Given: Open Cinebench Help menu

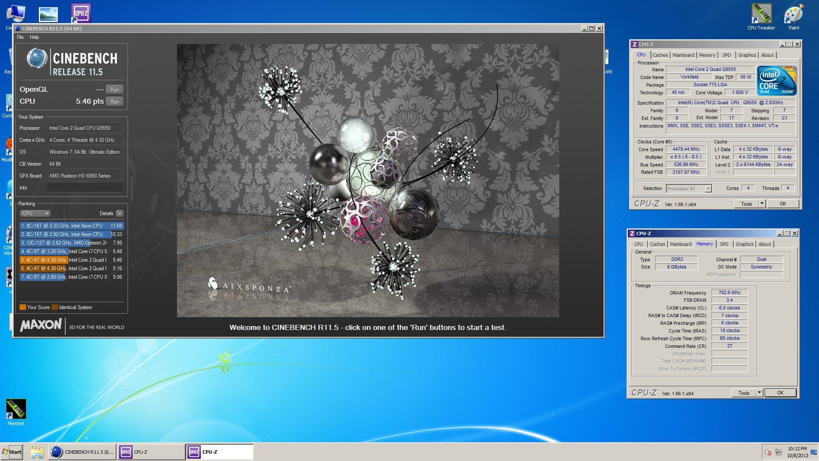Looking at the screenshot, I should 34,37.
